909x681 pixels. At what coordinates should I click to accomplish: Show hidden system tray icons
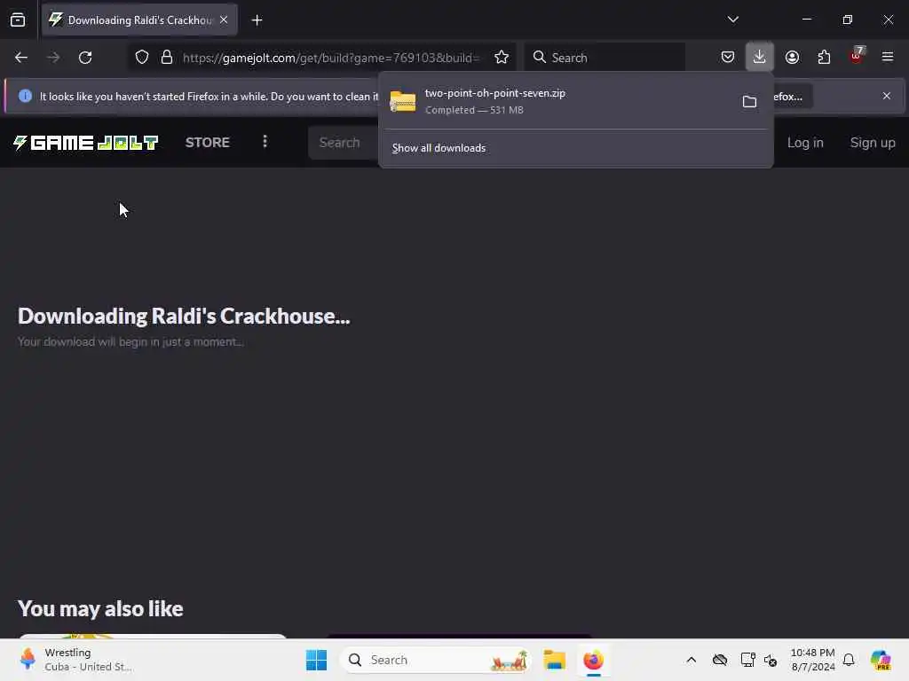tap(691, 660)
